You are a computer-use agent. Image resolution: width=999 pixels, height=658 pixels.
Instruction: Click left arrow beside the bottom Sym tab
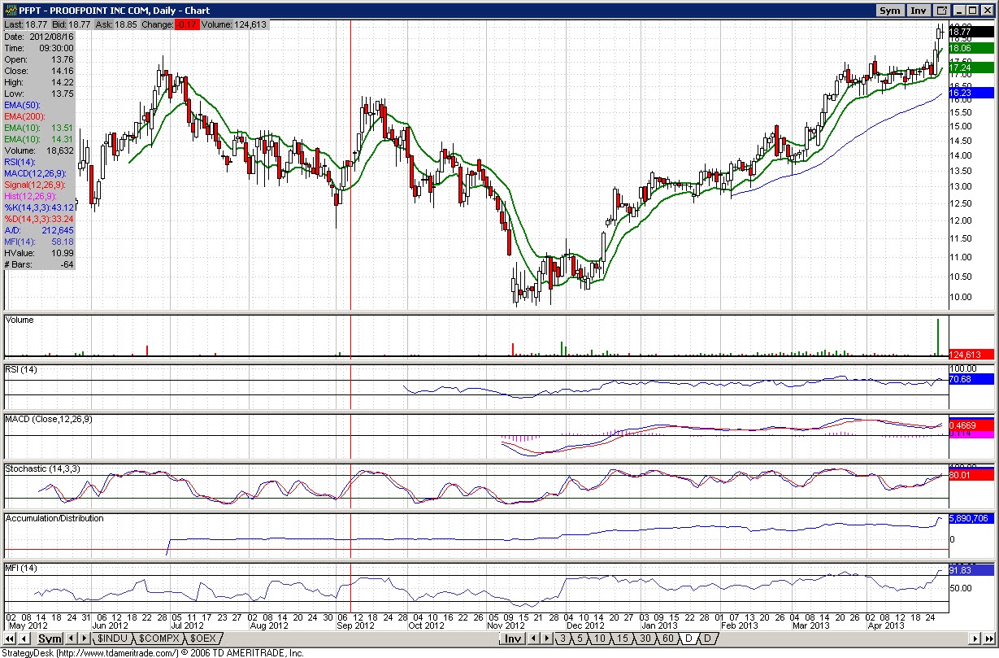[70, 638]
